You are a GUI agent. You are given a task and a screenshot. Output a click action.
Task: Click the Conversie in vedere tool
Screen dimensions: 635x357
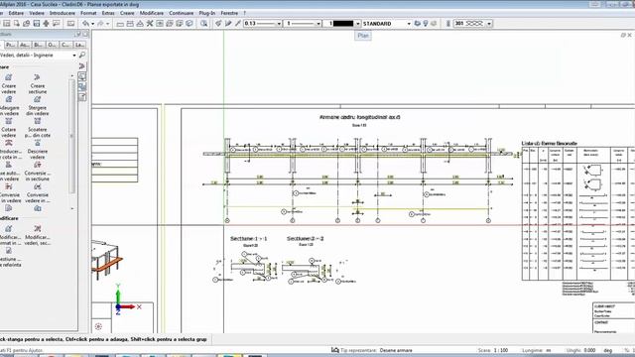coord(9,193)
